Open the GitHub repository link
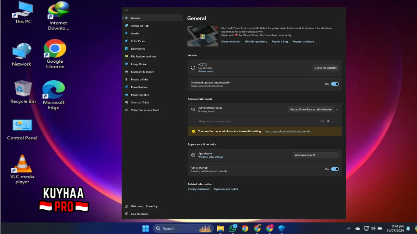The width and height of the screenshot is (417, 234). pyautogui.click(x=256, y=42)
